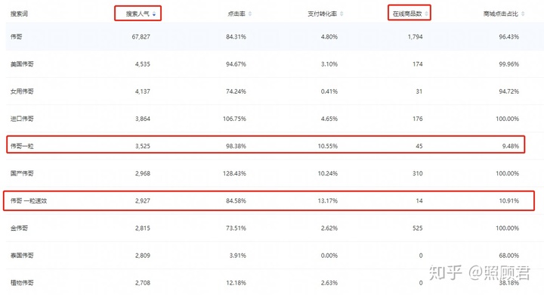The image size is (544, 295).
Task: Open the 美国伟哥 keyword
Action: [22, 64]
